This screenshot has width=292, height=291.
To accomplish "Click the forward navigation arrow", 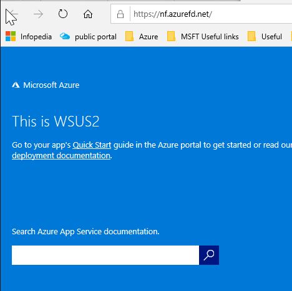I will [38, 14].
